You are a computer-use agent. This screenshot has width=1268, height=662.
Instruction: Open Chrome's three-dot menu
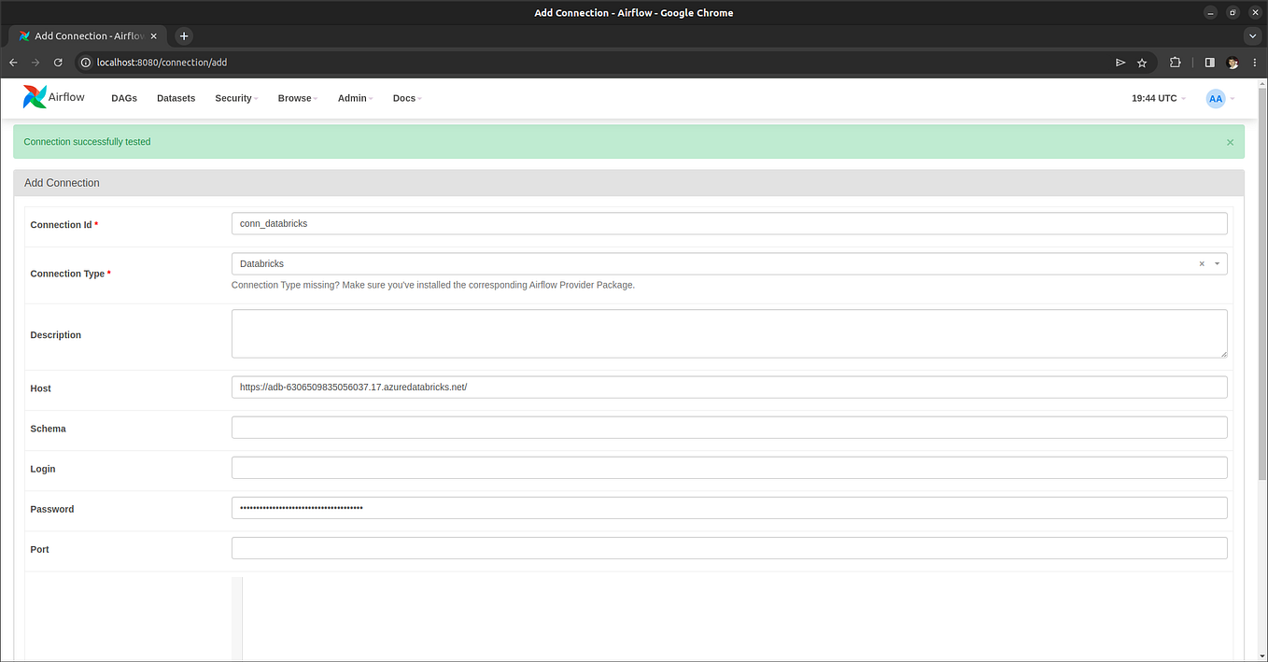tap(1255, 62)
